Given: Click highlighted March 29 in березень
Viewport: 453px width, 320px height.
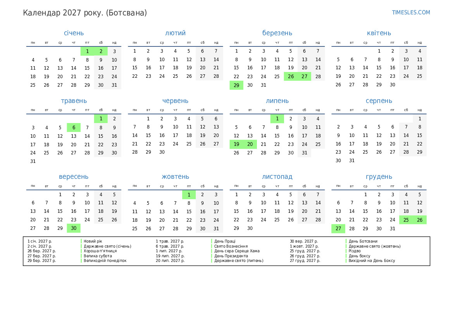Looking at the screenshot, I should coord(236,85).
